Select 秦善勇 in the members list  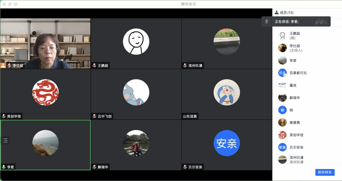295,122
